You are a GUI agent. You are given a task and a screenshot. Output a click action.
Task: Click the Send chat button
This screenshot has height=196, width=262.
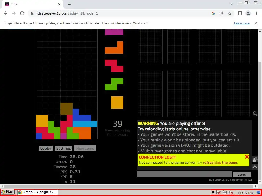[x=242, y=174]
